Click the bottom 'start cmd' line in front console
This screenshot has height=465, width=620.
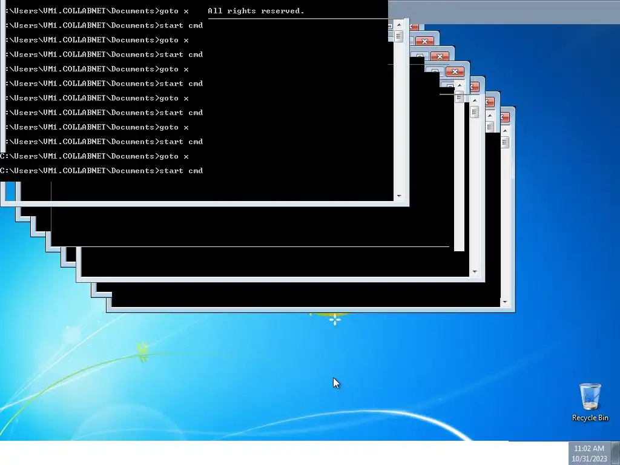(180, 171)
